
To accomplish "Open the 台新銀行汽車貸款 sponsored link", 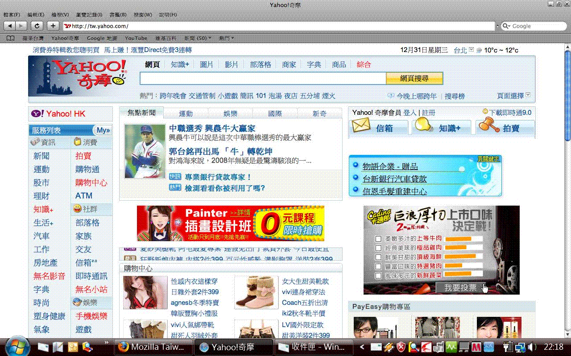I will click(394, 179).
